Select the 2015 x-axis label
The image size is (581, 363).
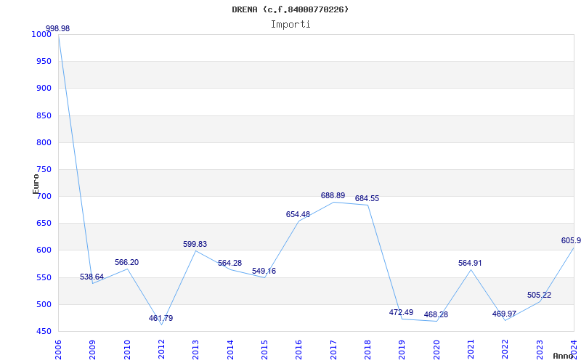264,350
